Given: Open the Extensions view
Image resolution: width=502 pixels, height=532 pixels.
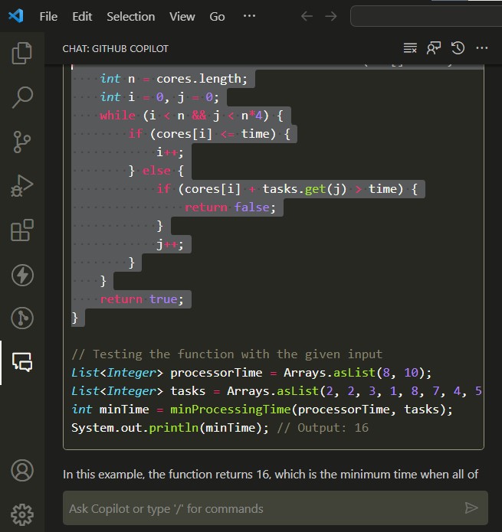Looking at the screenshot, I should pyautogui.click(x=22, y=230).
